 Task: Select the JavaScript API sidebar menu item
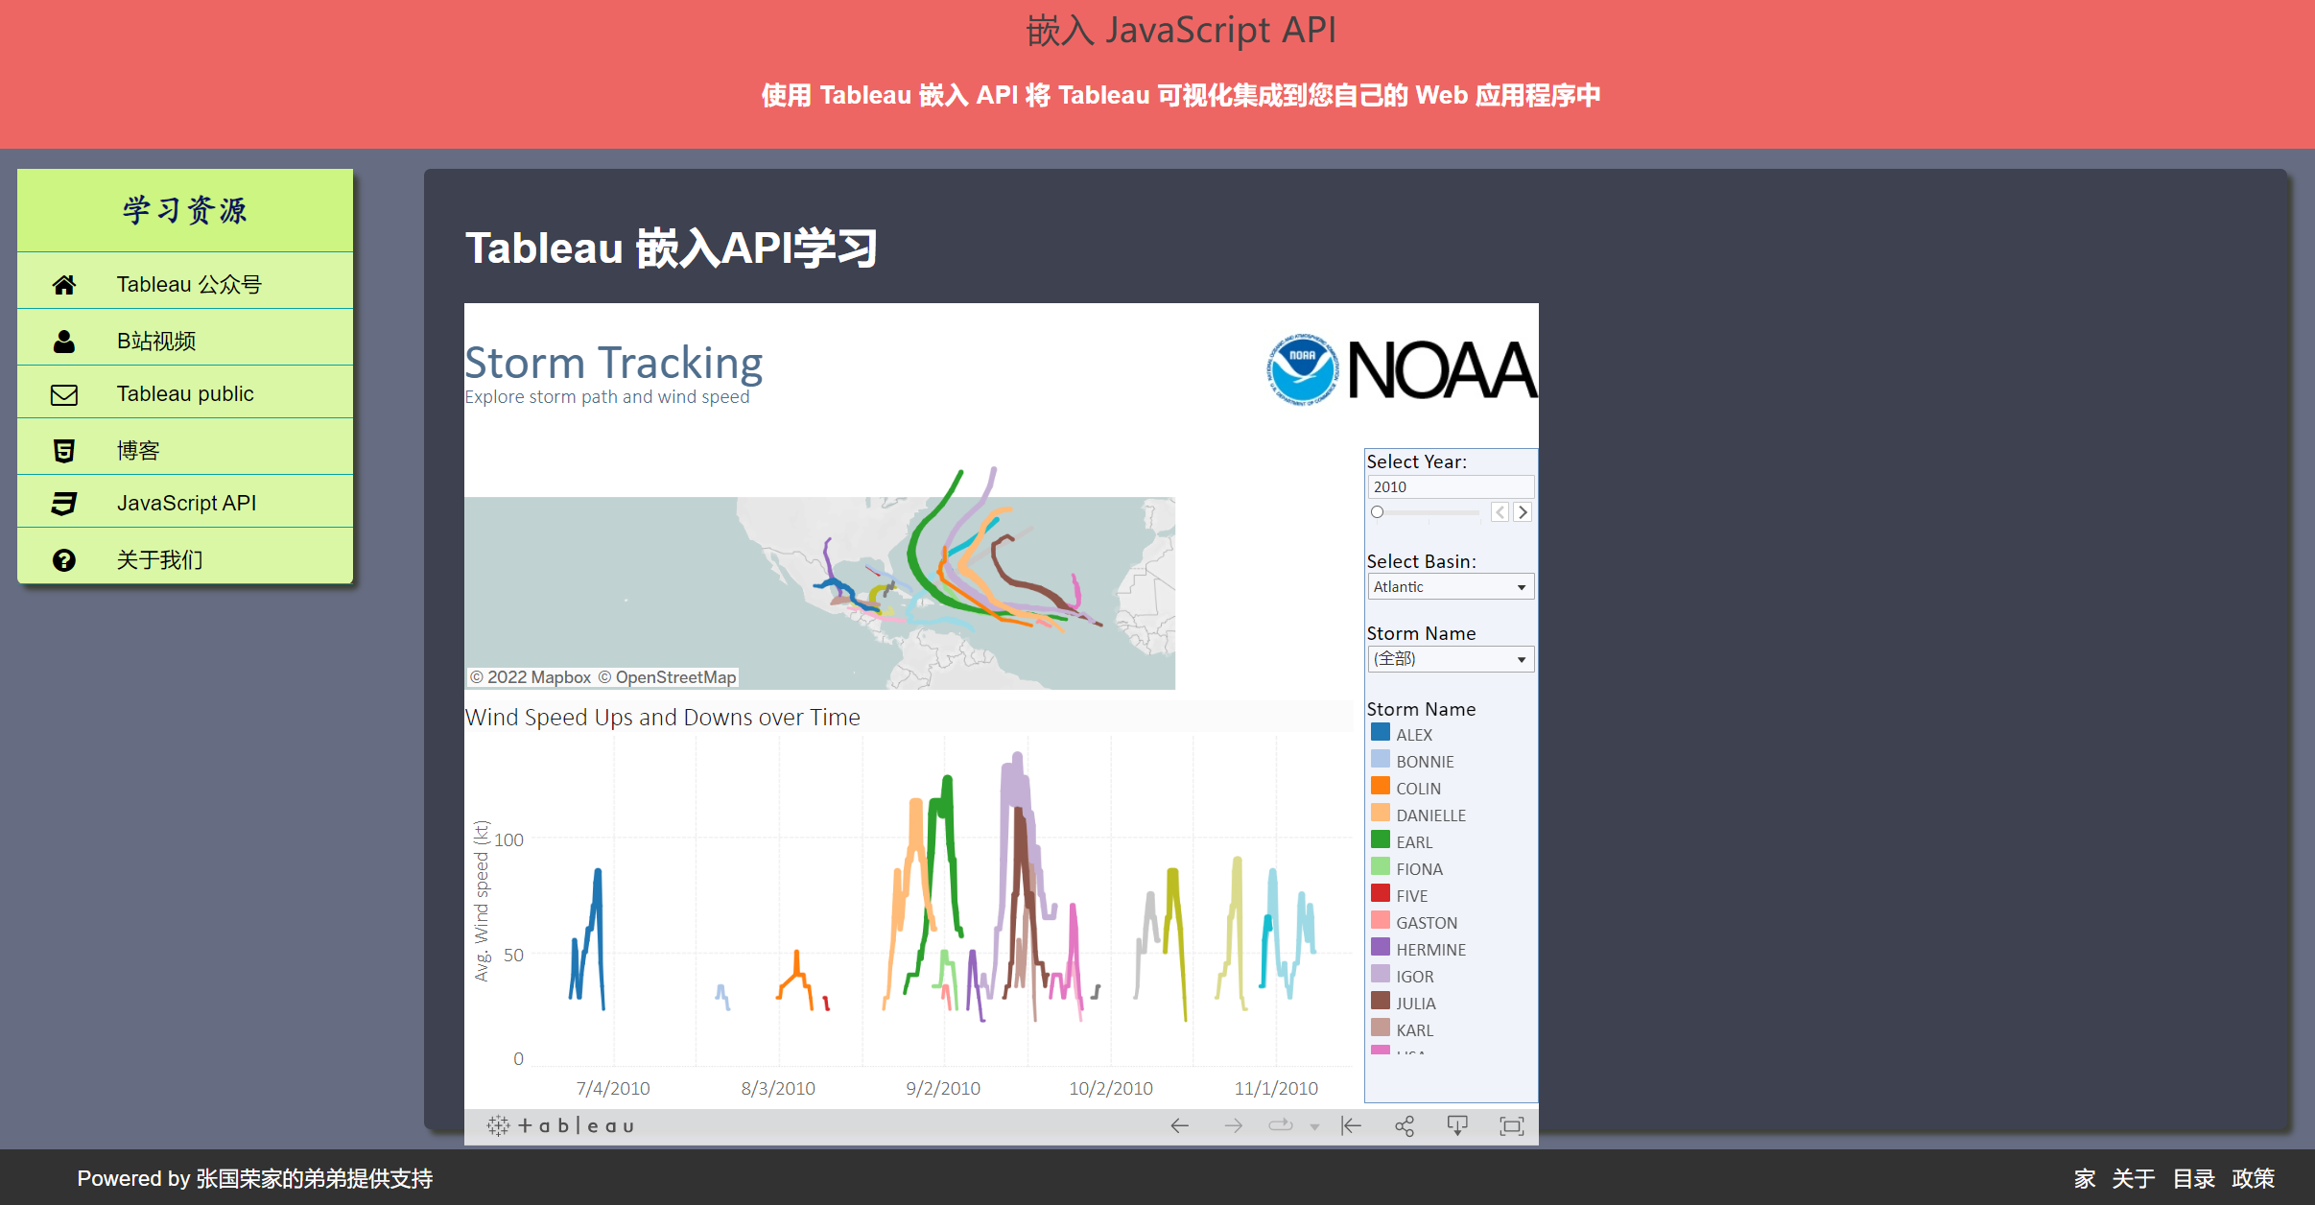pos(186,502)
